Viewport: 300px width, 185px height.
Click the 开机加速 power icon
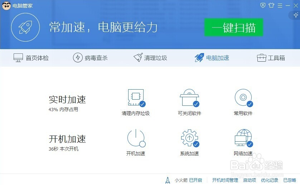136,138
